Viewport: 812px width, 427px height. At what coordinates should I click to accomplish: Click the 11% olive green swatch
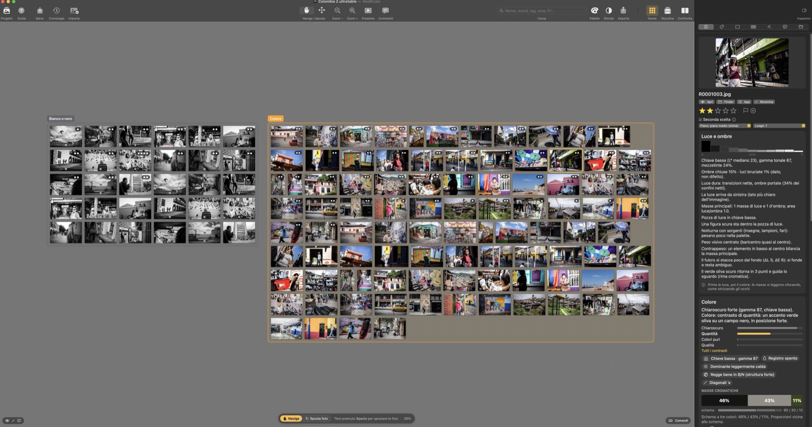point(797,400)
